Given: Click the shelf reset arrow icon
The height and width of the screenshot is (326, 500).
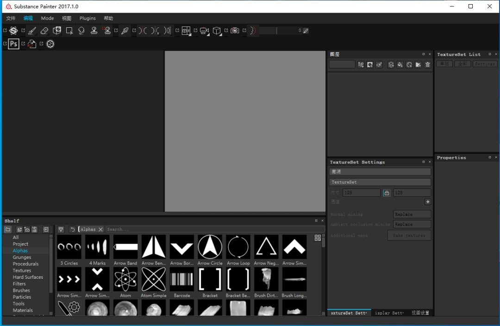Looking at the screenshot, I should 73,229.
